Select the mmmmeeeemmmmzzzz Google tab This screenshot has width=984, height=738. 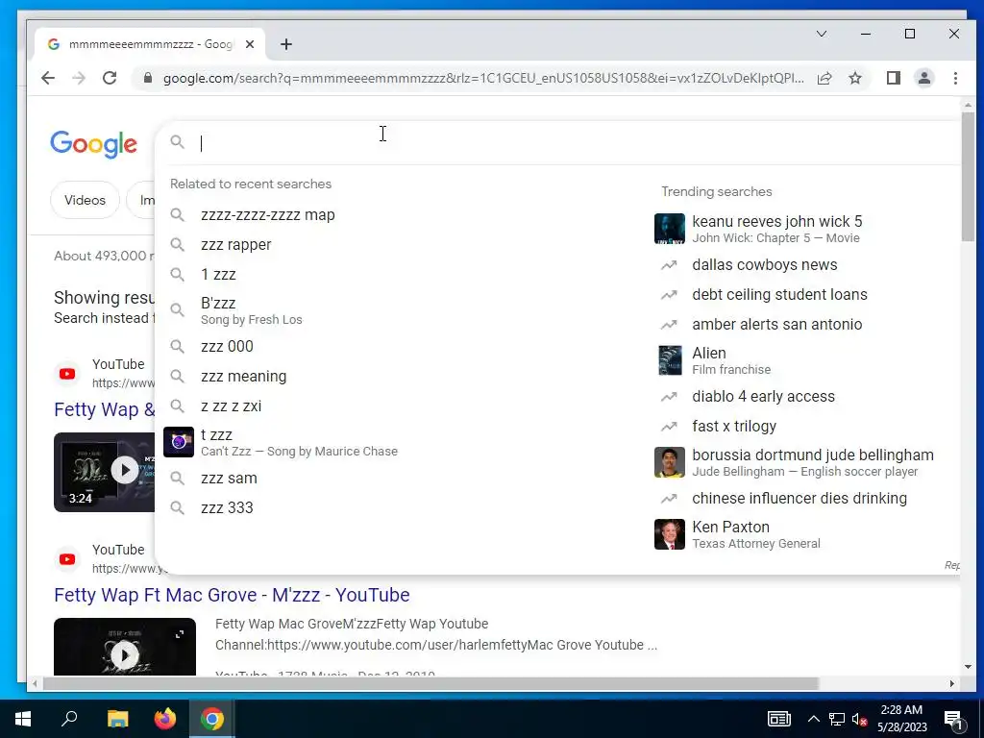[x=149, y=44]
